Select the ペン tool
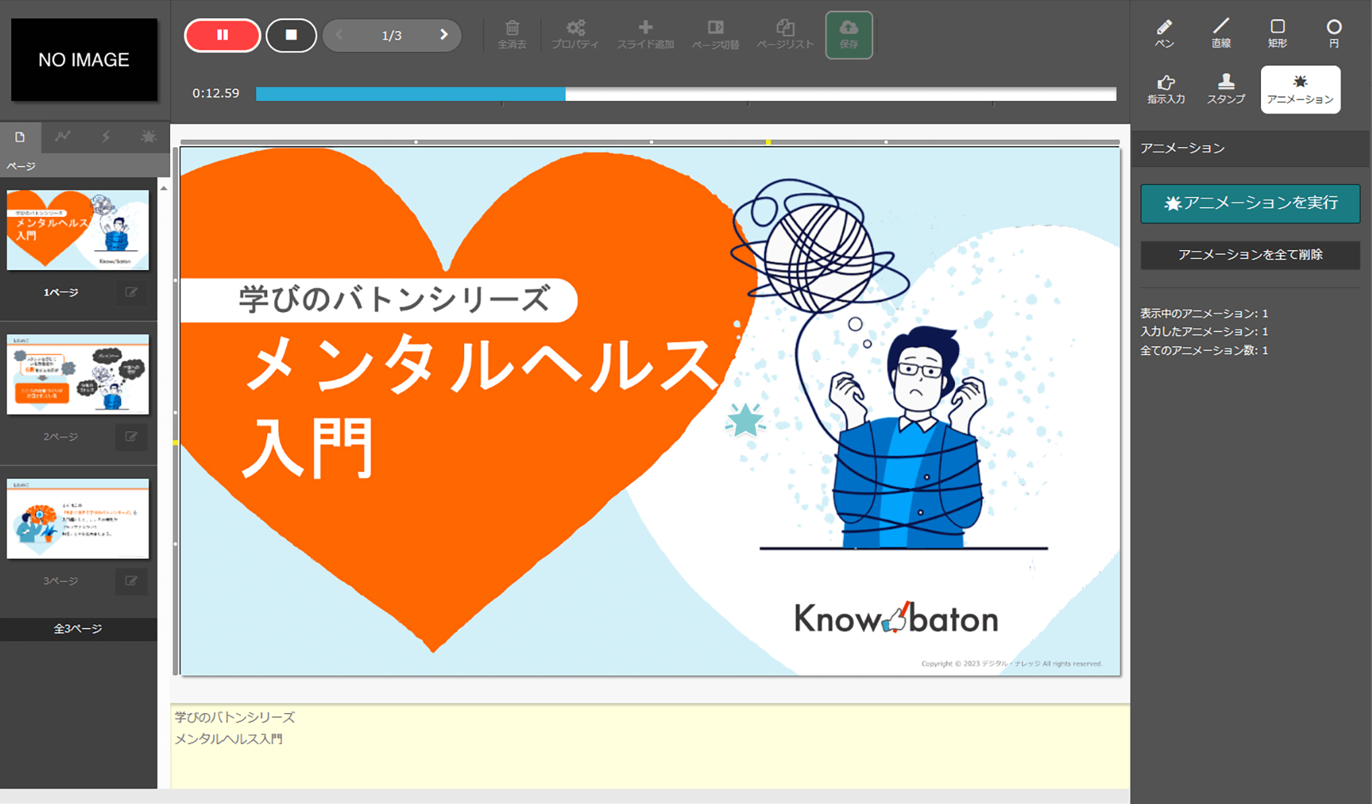The width and height of the screenshot is (1372, 804). pyautogui.click(x=1164, y=34)
